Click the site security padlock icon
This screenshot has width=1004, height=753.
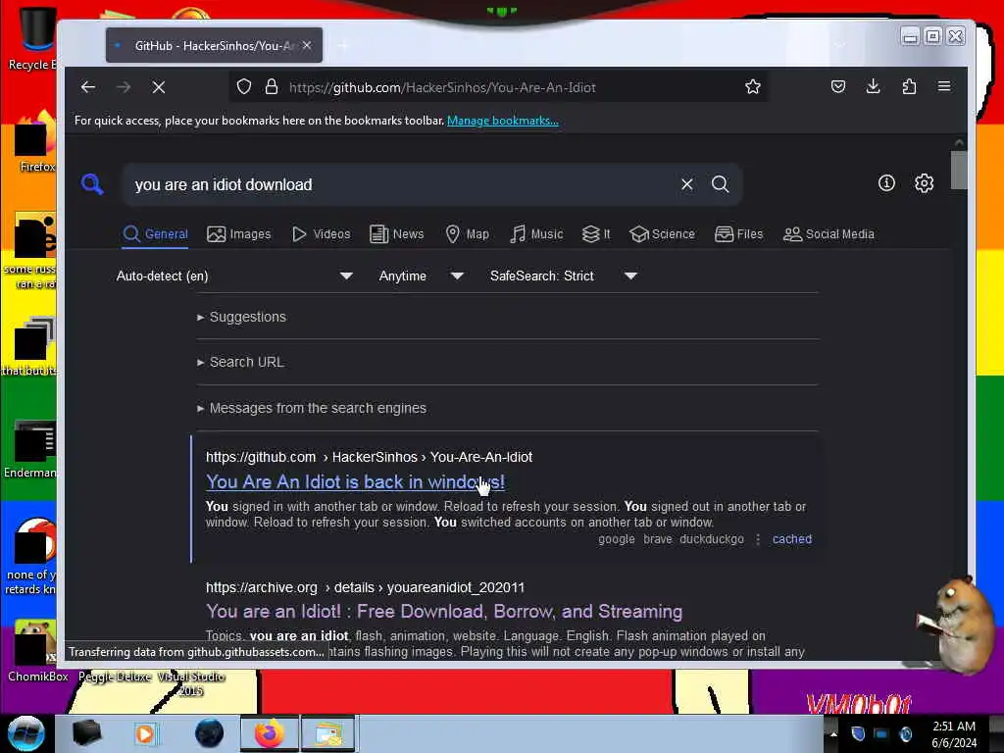272,87
